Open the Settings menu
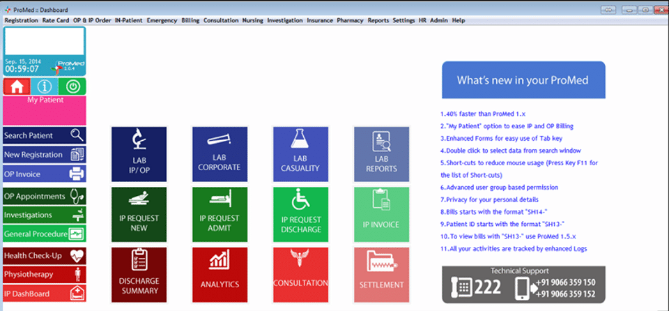669x311 pixels. pyautogui.click(x=403, y=20)
